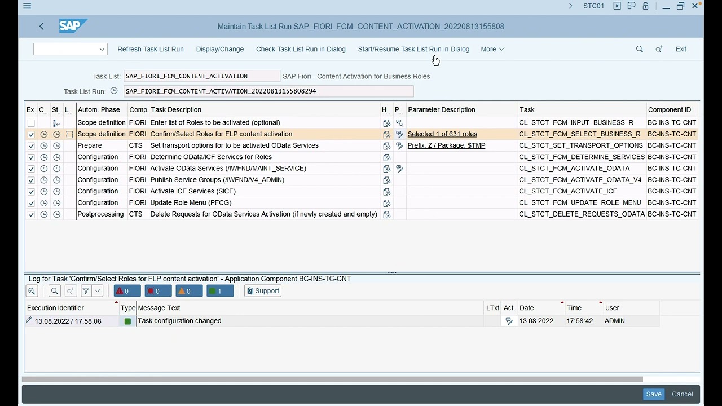Open log icon in Confirm/Select Roles row
The width and height of the screenshot is (722, 406).
pos(69,134)
